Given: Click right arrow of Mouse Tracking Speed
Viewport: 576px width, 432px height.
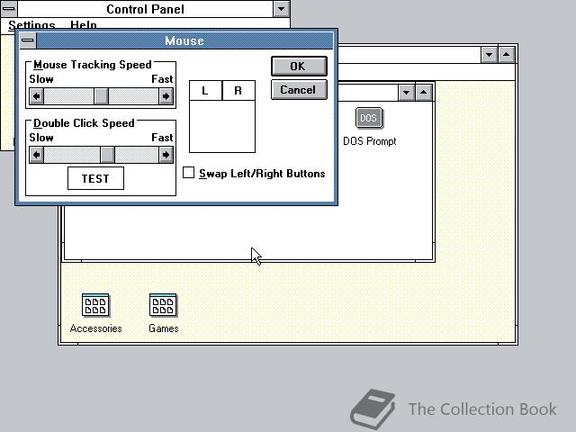Looking at the screenshot, I should tap(166, 96).
